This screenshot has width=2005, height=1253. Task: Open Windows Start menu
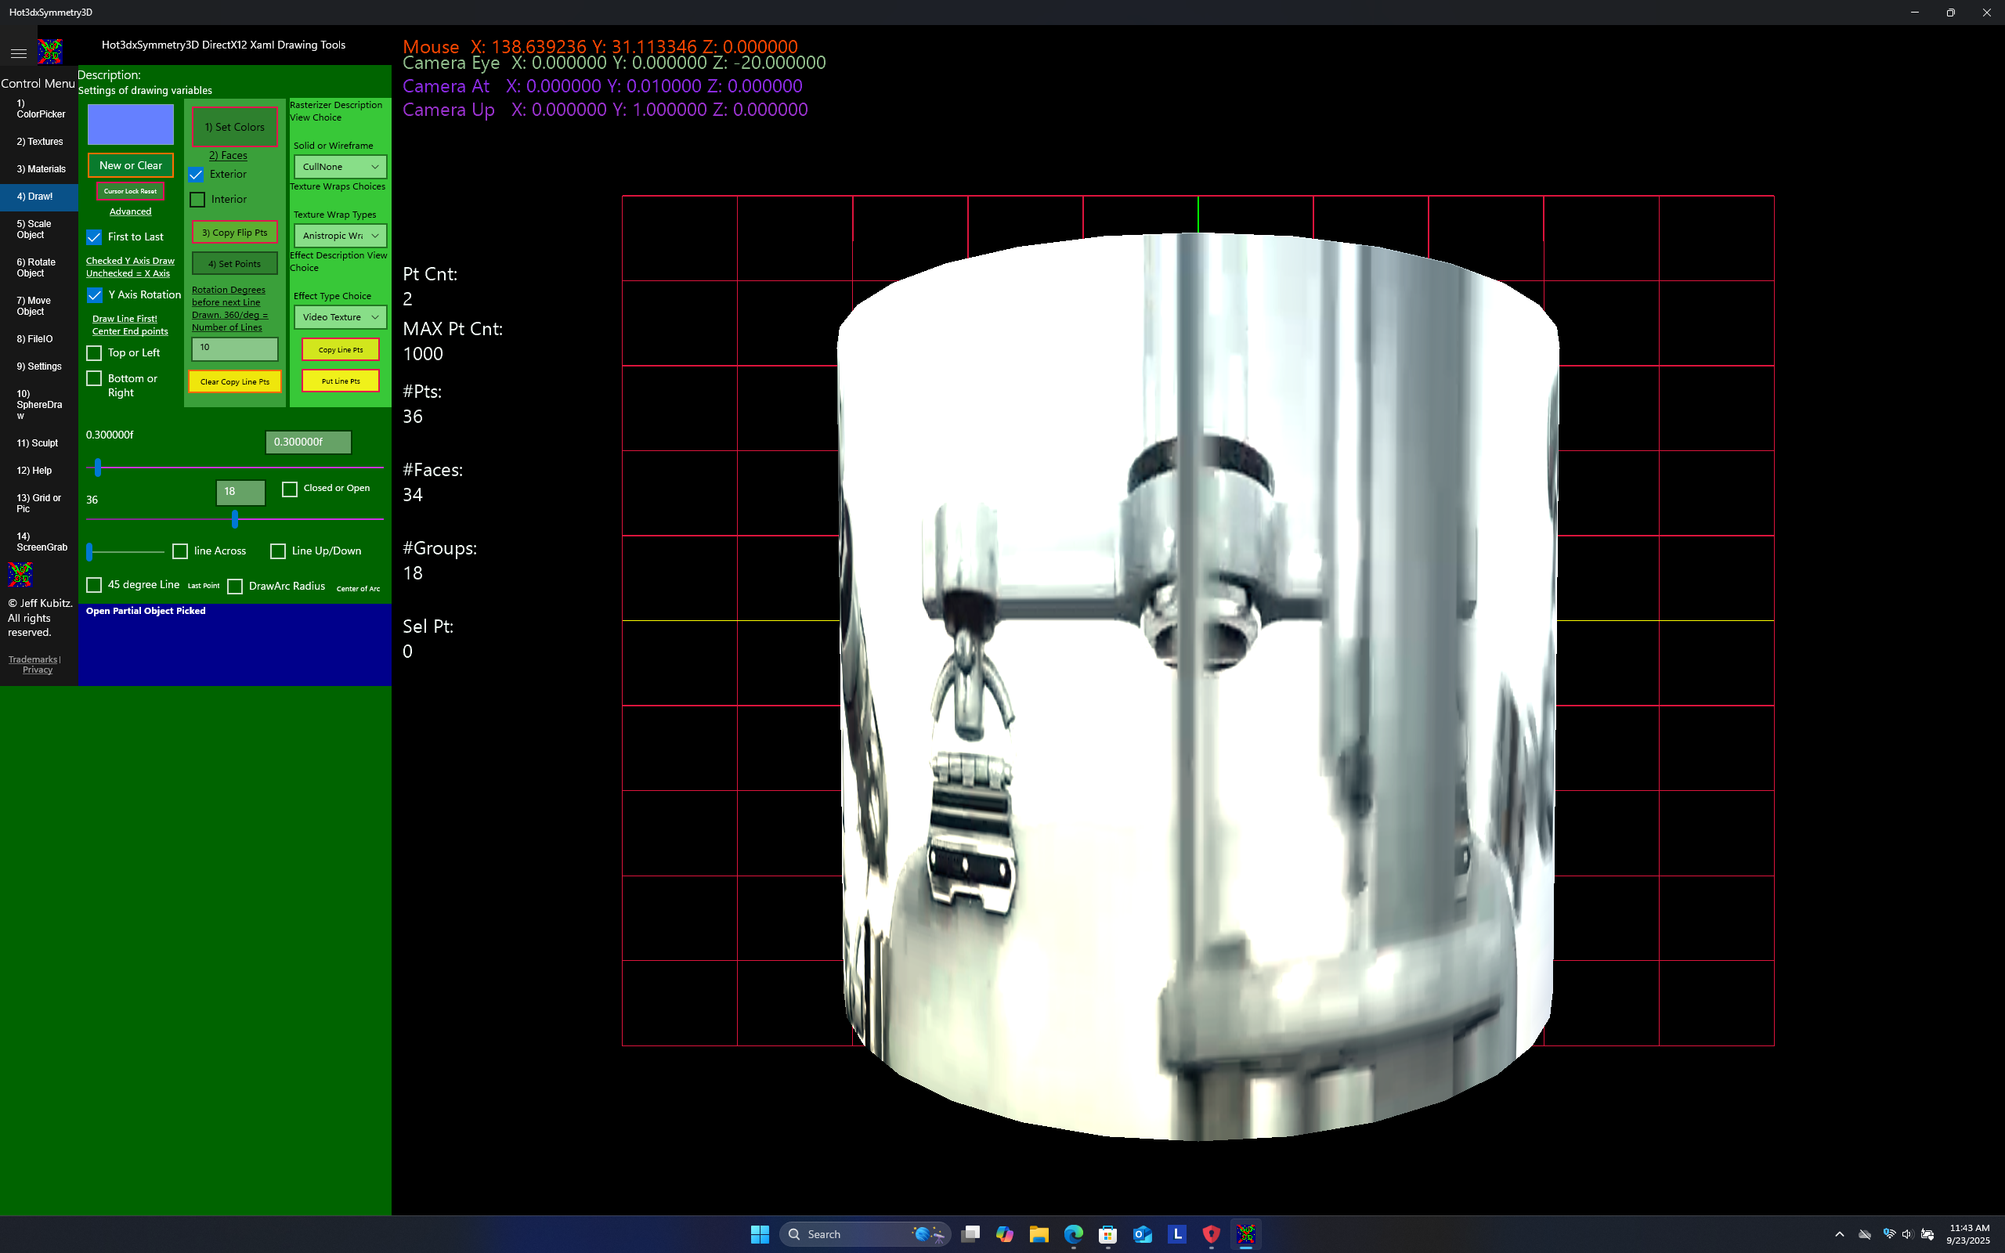pos(760,1234)
